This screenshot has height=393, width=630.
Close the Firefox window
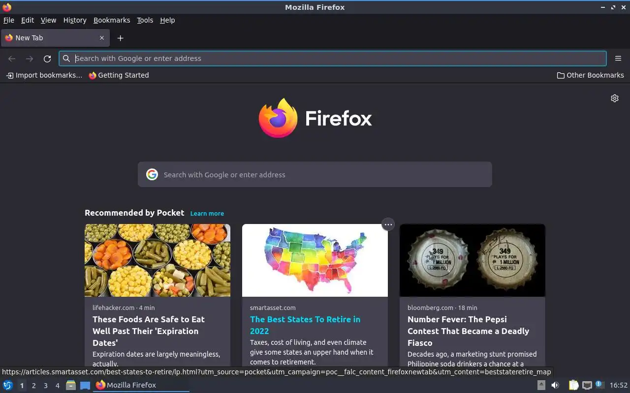click(623, 7)
